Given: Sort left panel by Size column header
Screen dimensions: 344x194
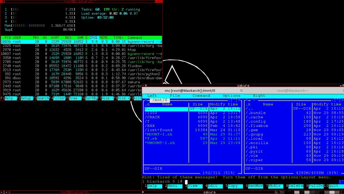Looking at the screenshot, I should (198, 104).
